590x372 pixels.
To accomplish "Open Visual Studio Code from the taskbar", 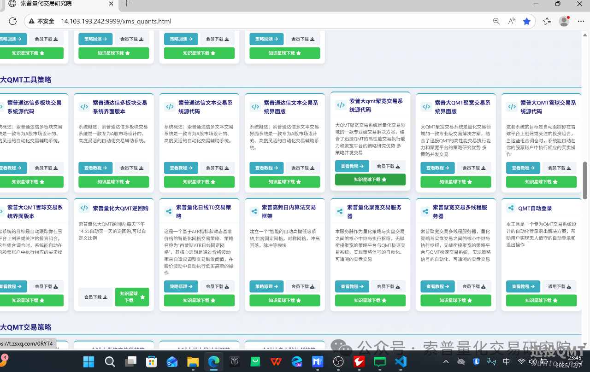I will coord(401,362).
